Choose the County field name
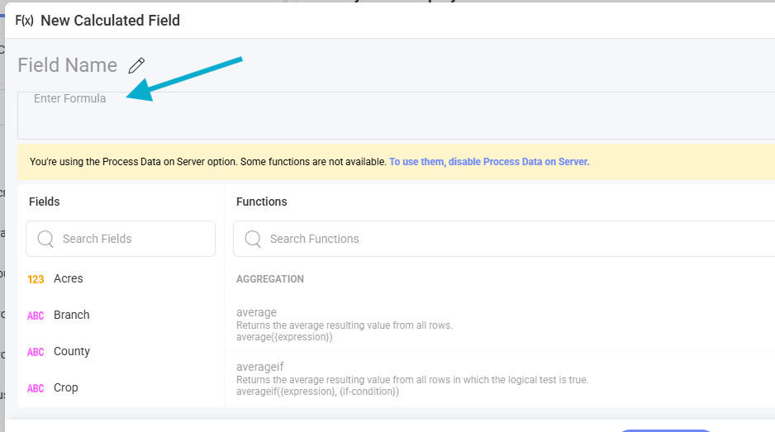 coord(72,351)
